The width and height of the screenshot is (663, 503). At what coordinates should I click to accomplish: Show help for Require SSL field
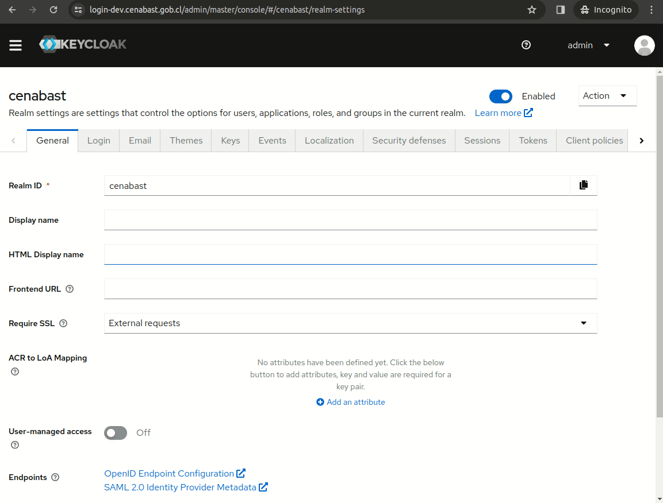(x=63, y=323)
